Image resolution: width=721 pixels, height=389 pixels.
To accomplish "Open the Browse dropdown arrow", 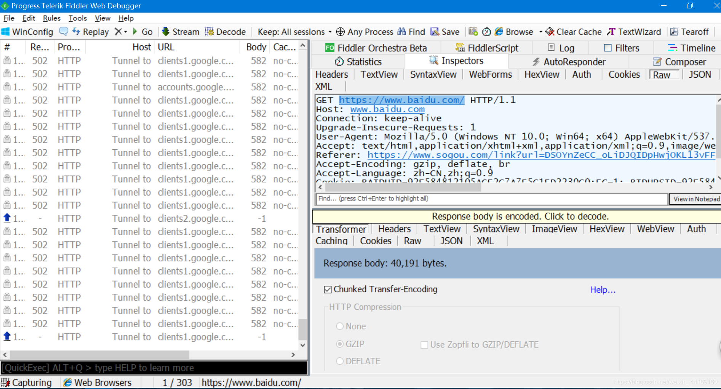I will [540, 32].
